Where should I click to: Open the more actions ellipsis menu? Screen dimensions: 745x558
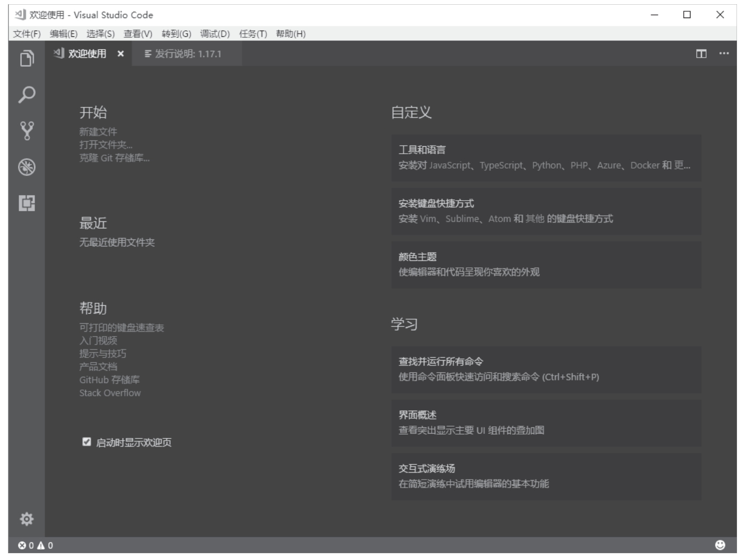[x=724, y=53]
